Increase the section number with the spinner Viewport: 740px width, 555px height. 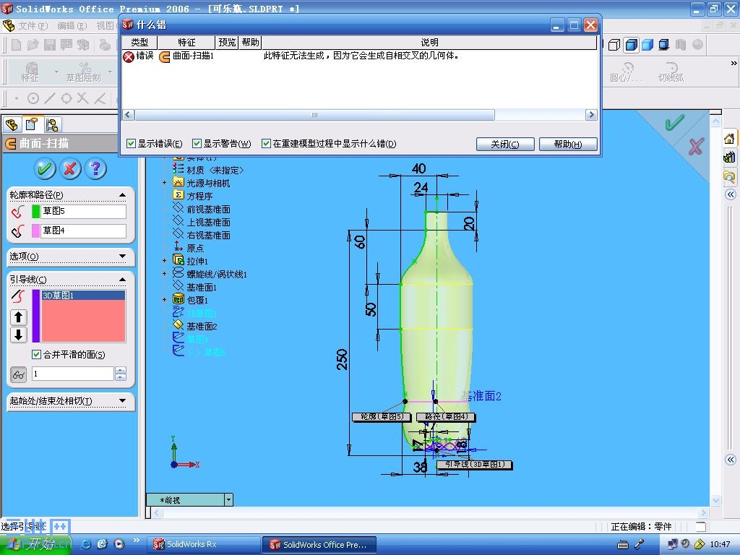pyautogui.click(x=121, y=371)
